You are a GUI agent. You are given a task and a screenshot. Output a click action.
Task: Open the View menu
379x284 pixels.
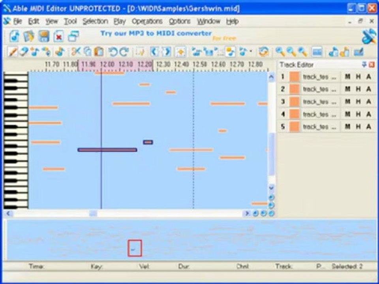[x=52, y=21]
